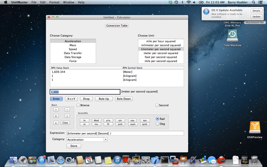Open System Preferences gear icon in the Dock

(146, 160)
